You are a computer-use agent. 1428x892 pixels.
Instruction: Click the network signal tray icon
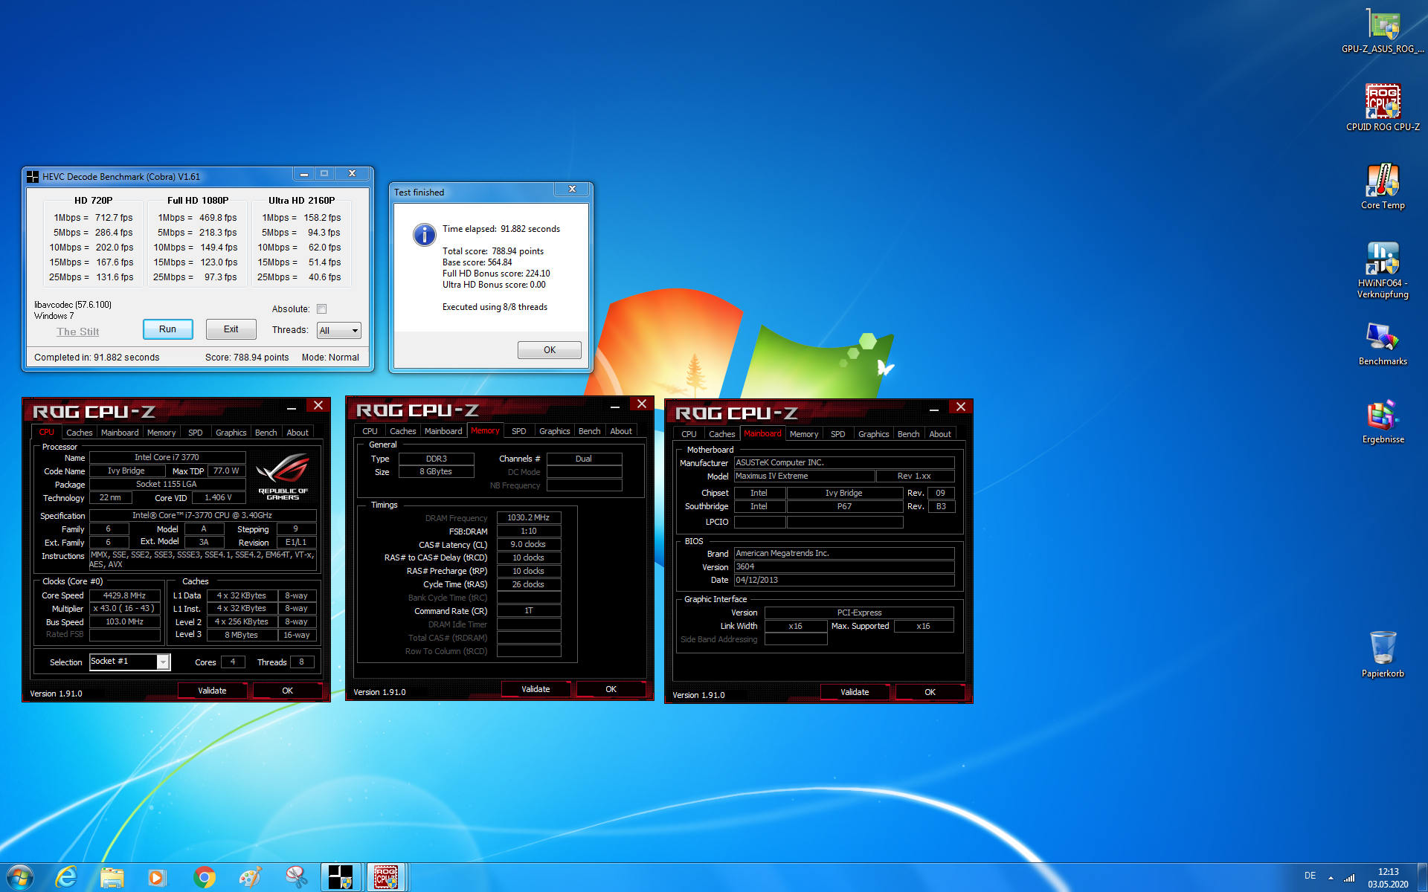pos(1349,878)
